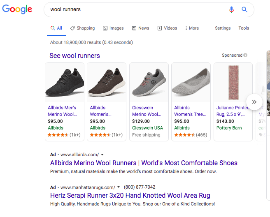Open Julianne Printed Rug product link
Image resolution: width=270 pixels, height=217 pixels.
233,111
